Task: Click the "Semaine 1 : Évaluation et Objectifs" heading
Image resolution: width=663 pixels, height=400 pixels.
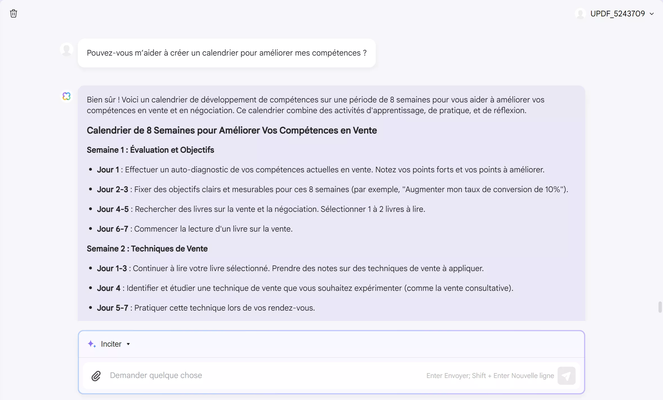Action: (x=150, y=150)
